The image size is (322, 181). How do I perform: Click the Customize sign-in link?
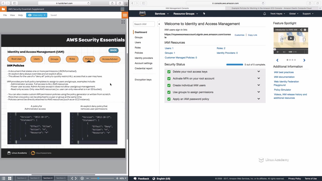click(239, 35)
